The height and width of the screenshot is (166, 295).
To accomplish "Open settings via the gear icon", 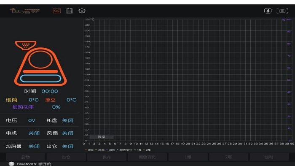I will [82, 11].
